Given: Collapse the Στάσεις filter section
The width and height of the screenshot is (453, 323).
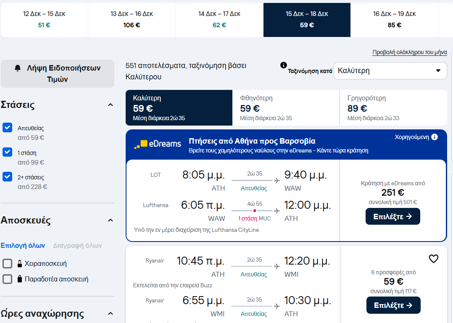Looking at the screenshot, I should 111,105.
